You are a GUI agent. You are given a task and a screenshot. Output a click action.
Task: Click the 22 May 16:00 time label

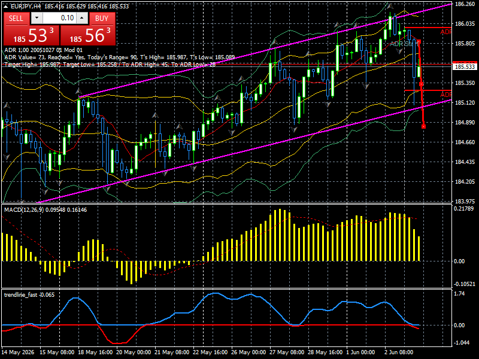click(x=211, y=352)
